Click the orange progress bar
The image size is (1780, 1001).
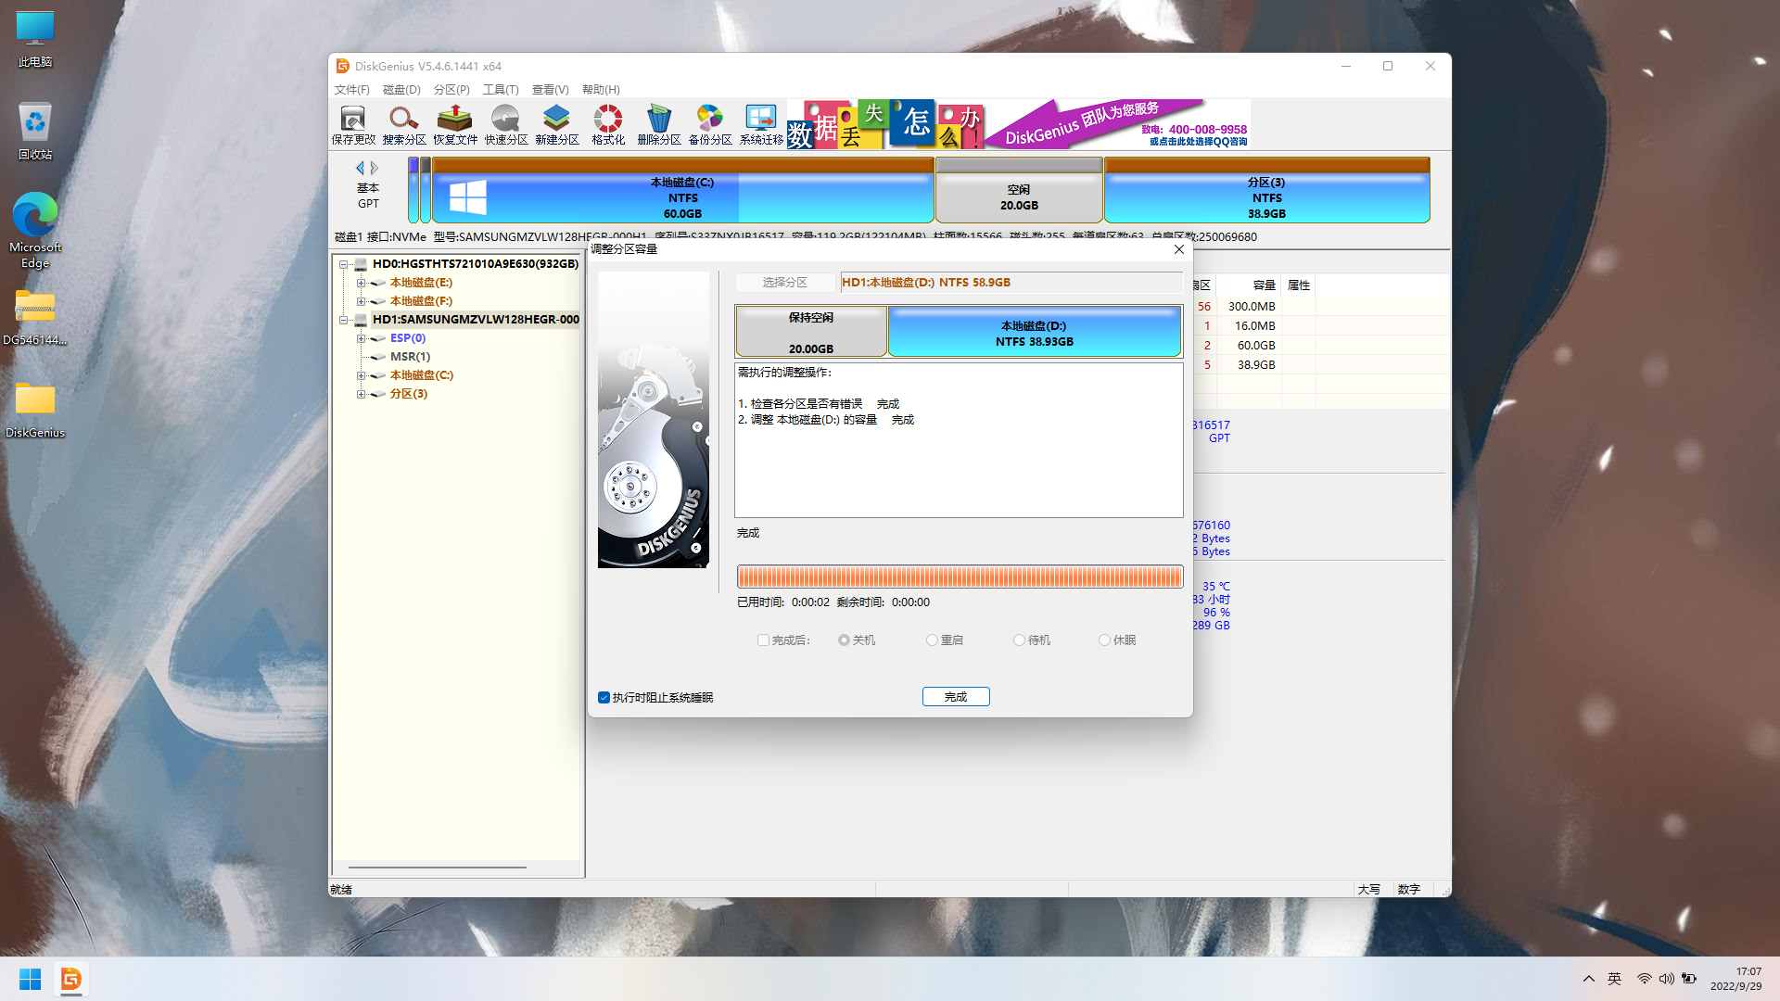pos(960,577)
